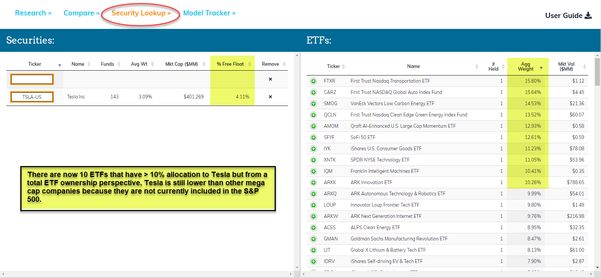Click the TSLA-US ticker input field
This screenshot has width=601, height=278.
coord(32,97)
